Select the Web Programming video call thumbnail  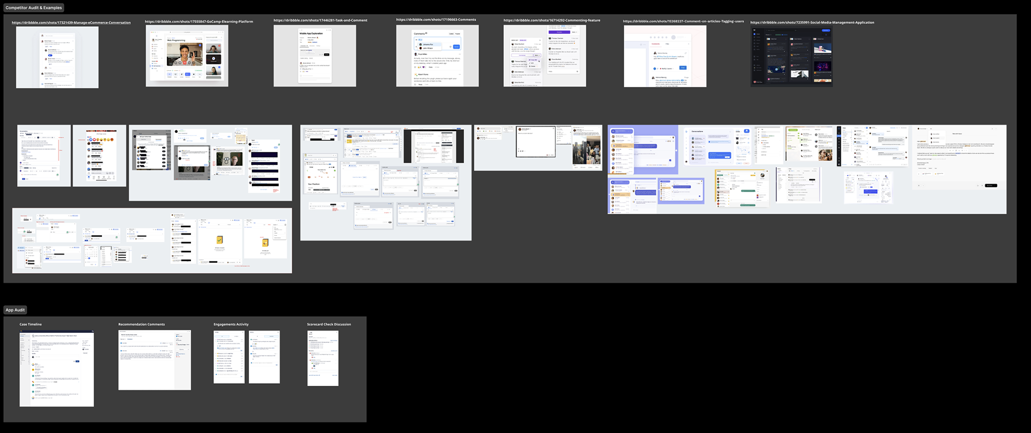(187, 56)
